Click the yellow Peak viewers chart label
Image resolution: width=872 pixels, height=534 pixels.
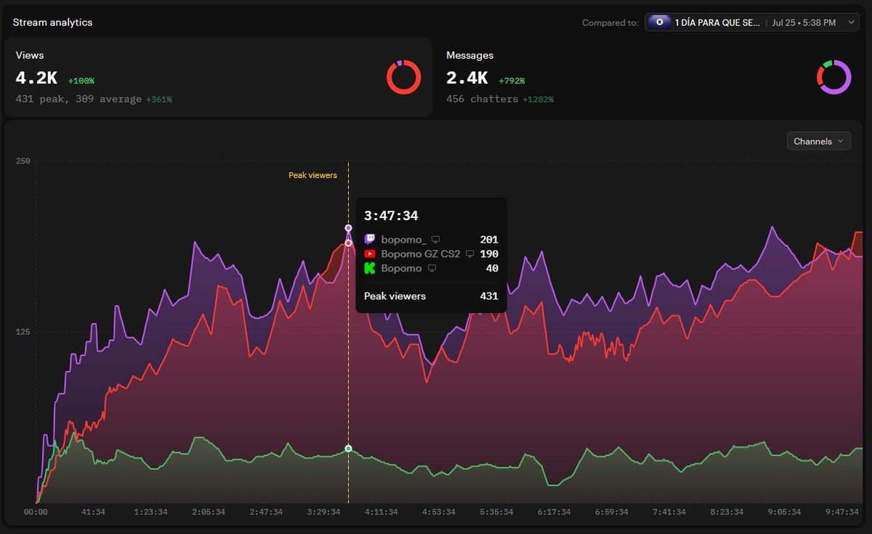(312, 175)
